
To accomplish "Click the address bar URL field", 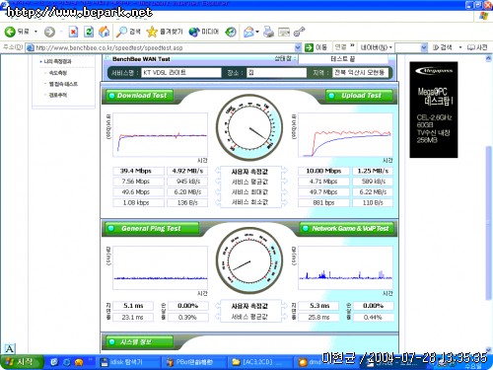I will pos(165,47).
